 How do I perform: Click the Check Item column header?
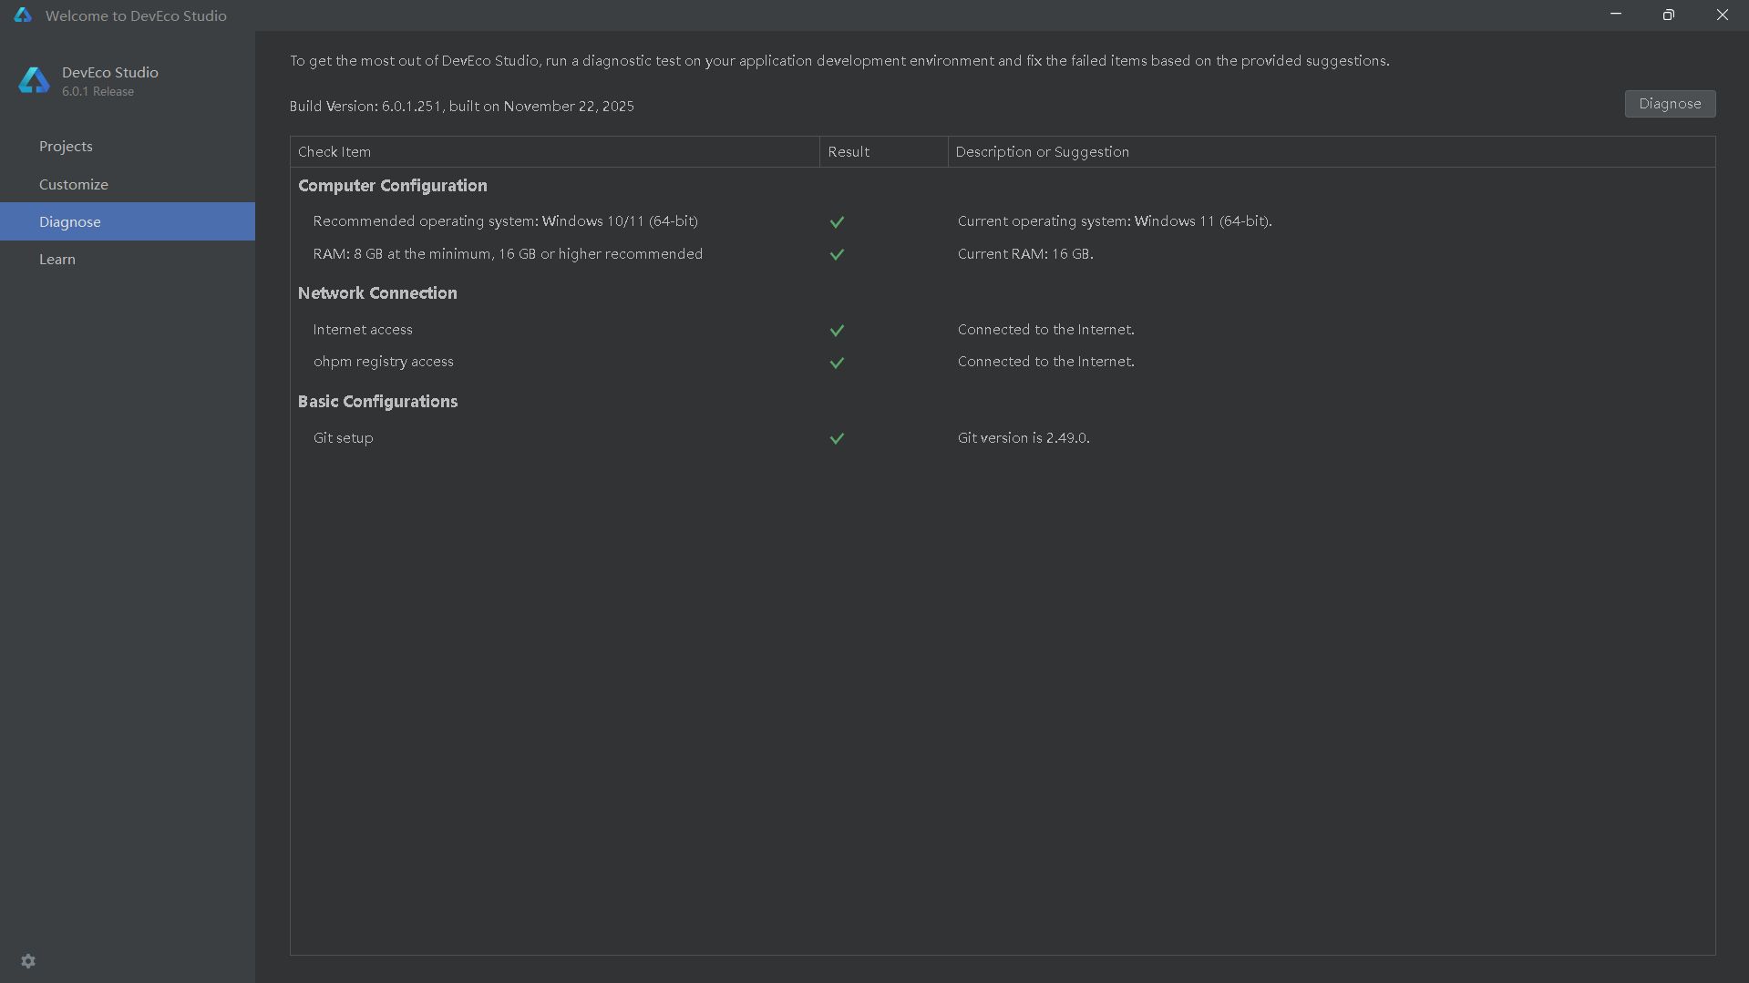(555, 152)
